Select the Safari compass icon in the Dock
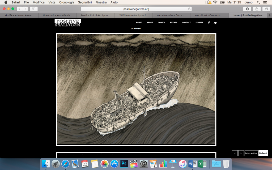The height and width of the screenshot is (170, 272). (x=65, y=164)
